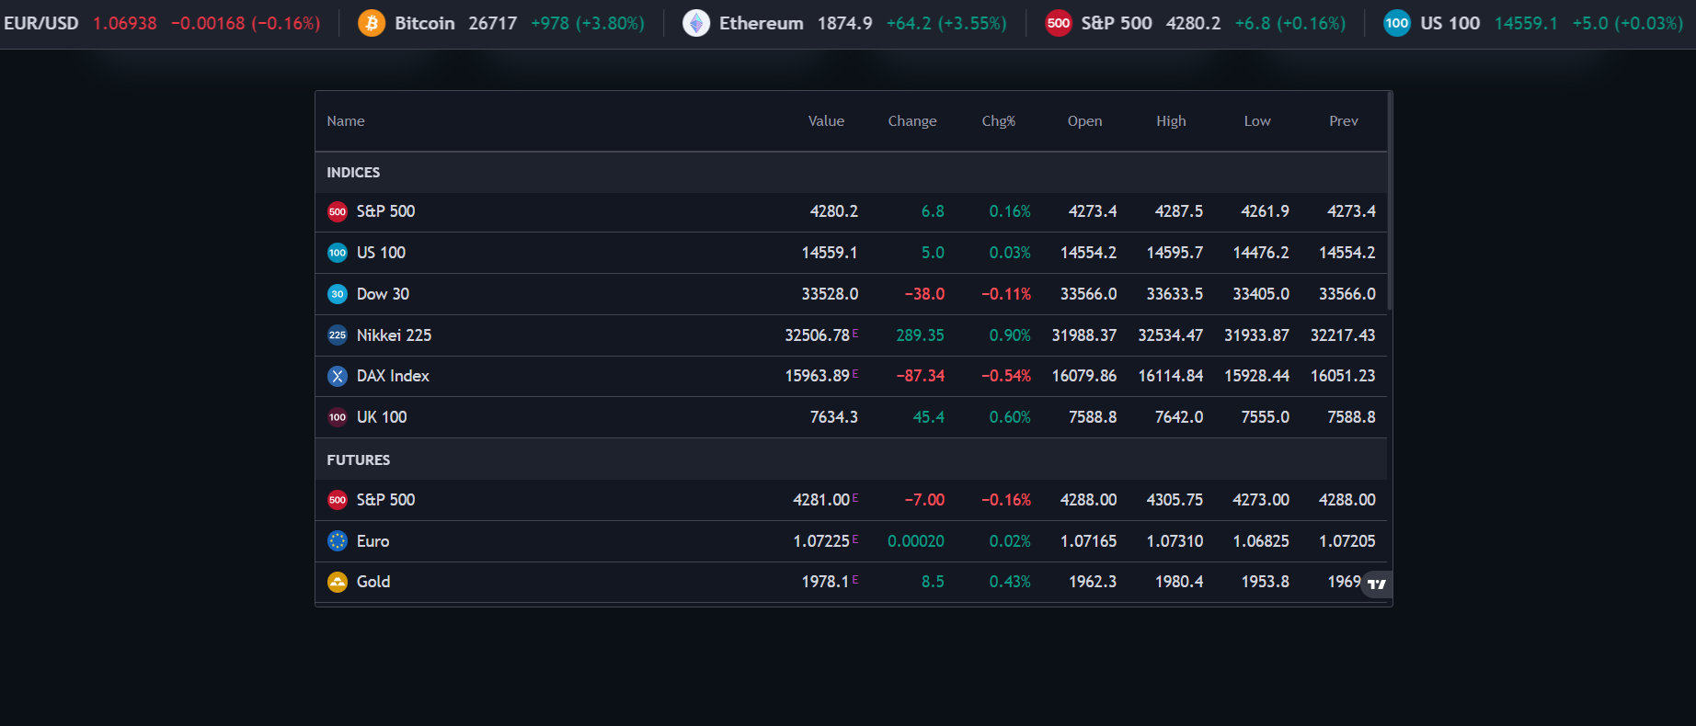Click the Euro futures flag icon
The image size is (1696, 726).
click(338, 541)
